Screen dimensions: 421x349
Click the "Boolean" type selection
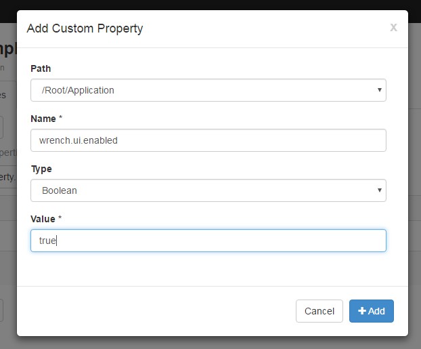(x=60, y=190)
